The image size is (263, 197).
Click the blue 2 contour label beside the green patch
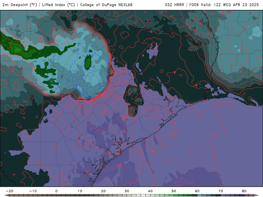coord(92,56)
